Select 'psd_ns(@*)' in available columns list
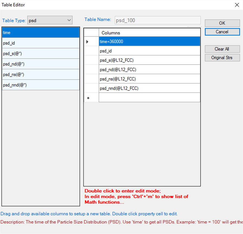Image resolution: width=243 pixels, height=234 pixels. coord(41,74)
